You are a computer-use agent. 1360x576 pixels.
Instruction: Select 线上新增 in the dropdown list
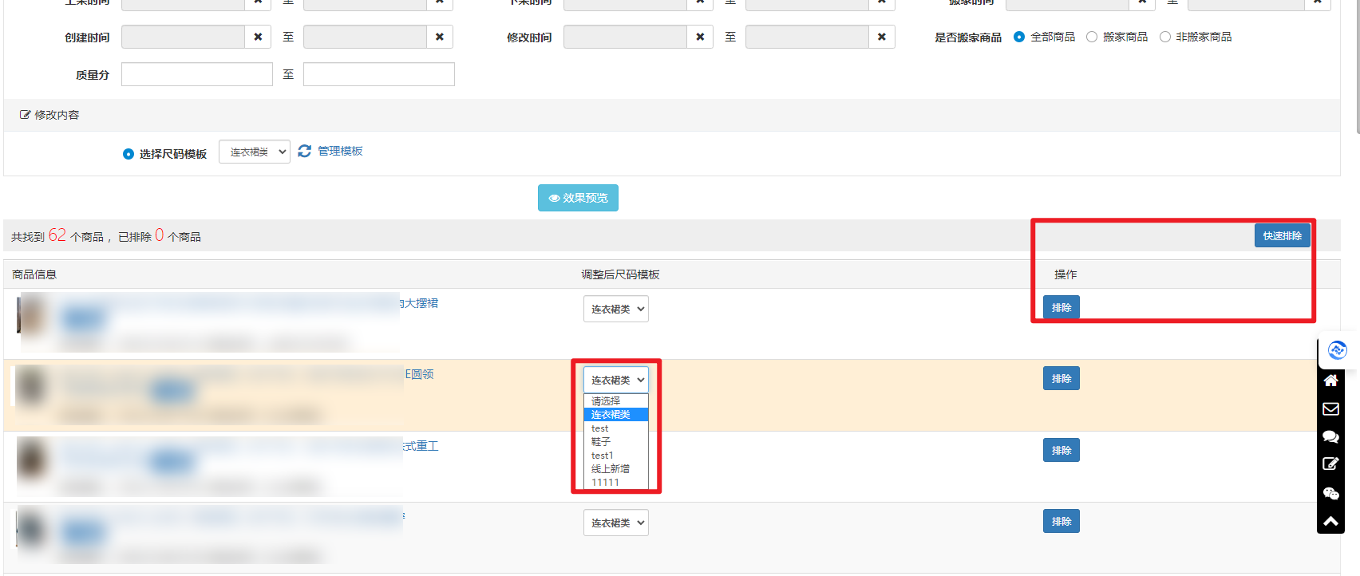(x=610, y=469)
